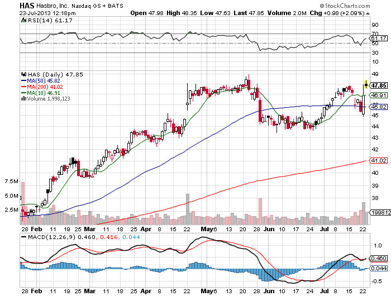Click the 'Volume 1,998,123' legend text
This screenshot has width=391, height=296.
tap(49, 99)
